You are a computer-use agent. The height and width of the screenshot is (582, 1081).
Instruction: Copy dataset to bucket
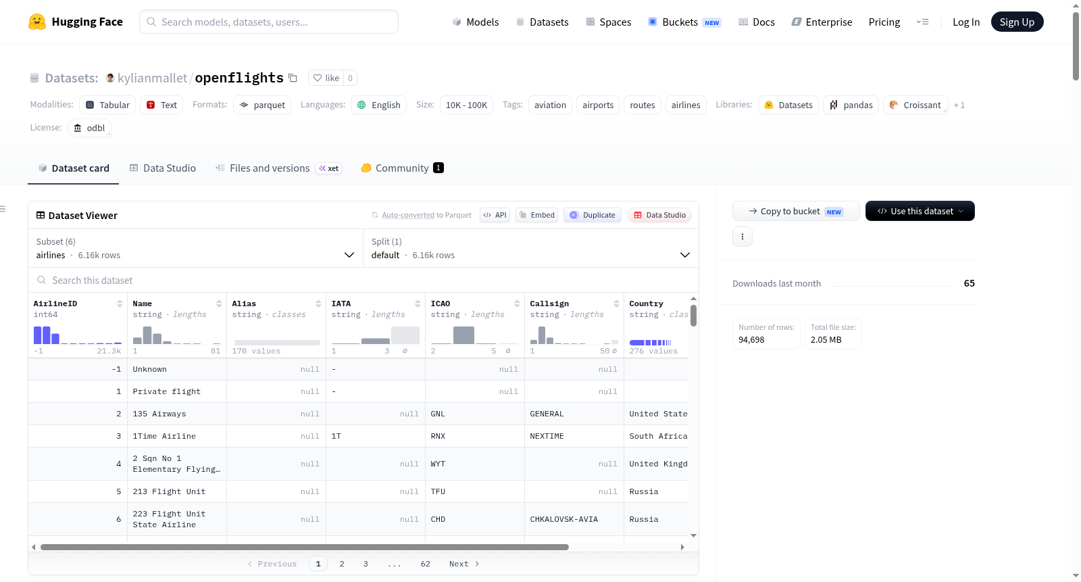coord(796,211)
